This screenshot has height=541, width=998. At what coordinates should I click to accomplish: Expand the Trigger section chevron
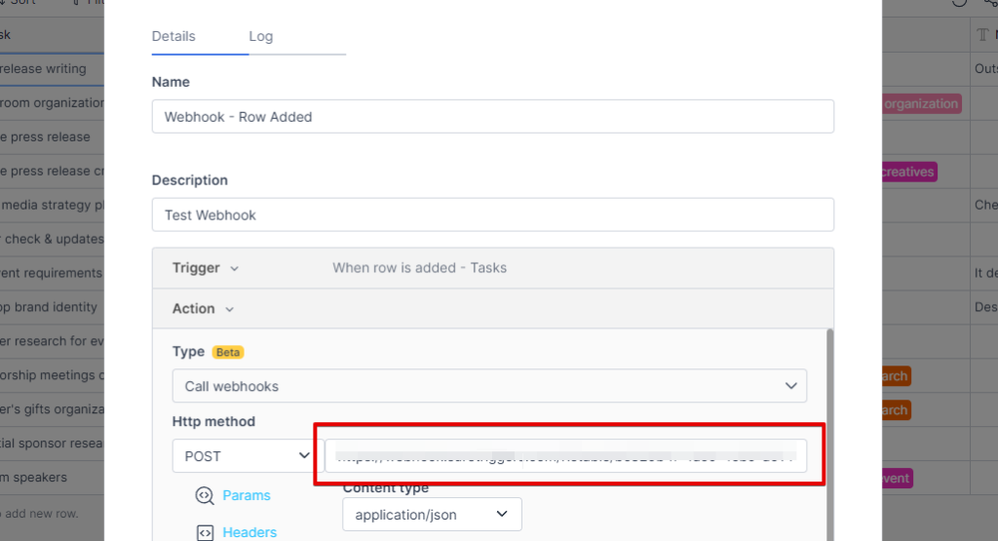(x=234, y=268)
